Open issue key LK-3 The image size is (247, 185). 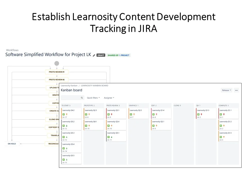click(x=199, y=117)
